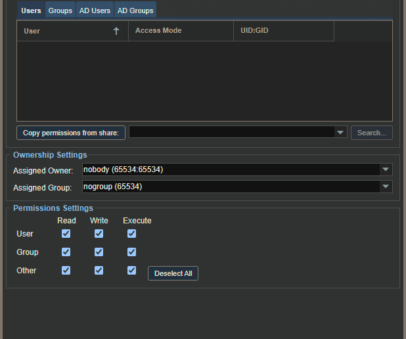Screen dimensions: 406x339
Task: Open the Groups tab
Action: click(x=60, y=10)
